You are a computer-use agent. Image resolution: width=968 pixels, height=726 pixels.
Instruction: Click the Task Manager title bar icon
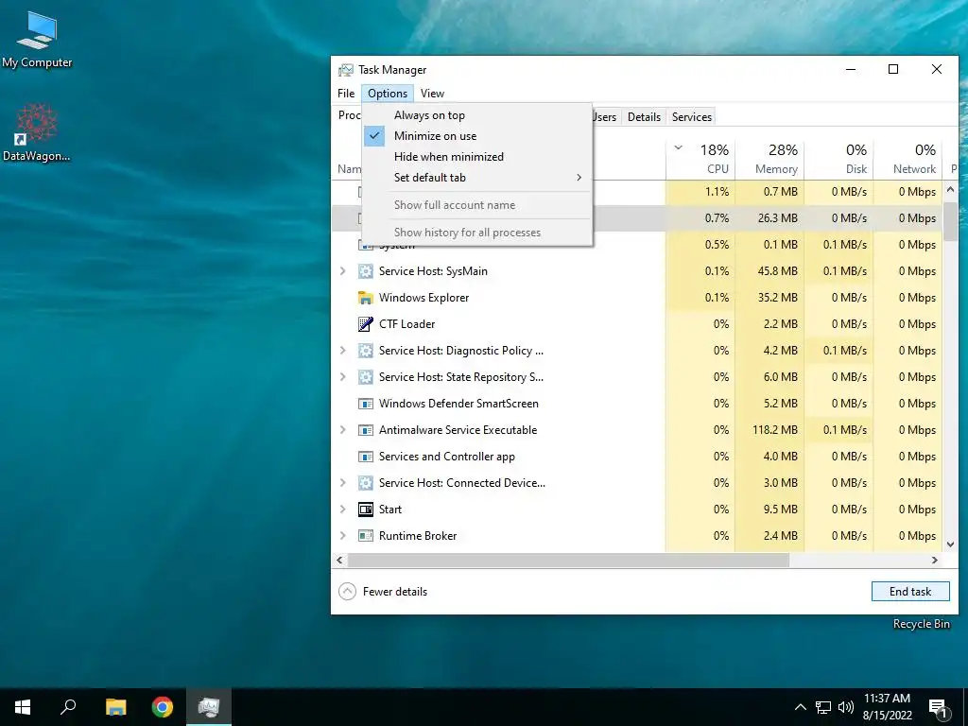pyautogui.click(x=346, y=70)
